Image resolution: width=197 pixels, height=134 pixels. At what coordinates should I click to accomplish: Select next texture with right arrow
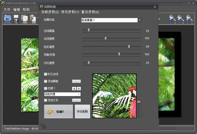click(79, 88)
